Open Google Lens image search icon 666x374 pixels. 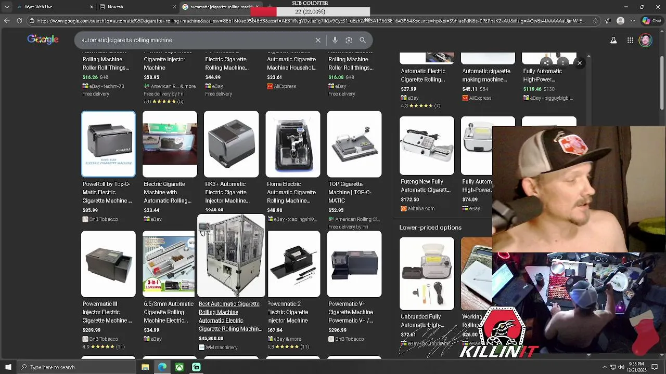(349, 40)
